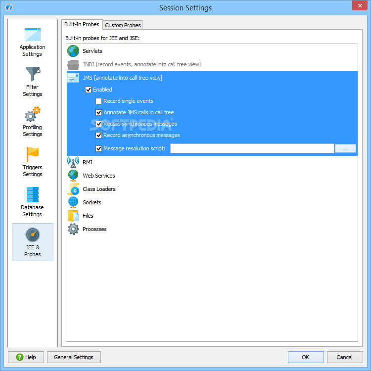Uncheck the JMS Enabled checkbox
The height and width of the screenshot is (371, 371).
pyautogui.click(x=88, y=90)
